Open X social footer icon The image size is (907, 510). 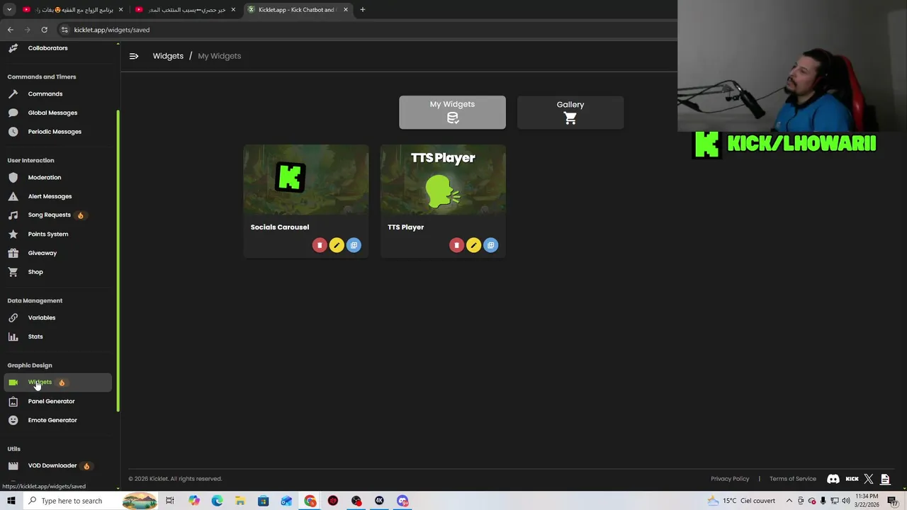[x=869, y=479]
